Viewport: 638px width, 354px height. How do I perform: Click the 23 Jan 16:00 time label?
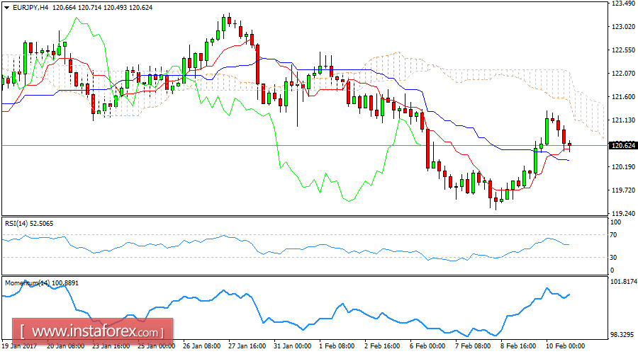pos(111,346)
